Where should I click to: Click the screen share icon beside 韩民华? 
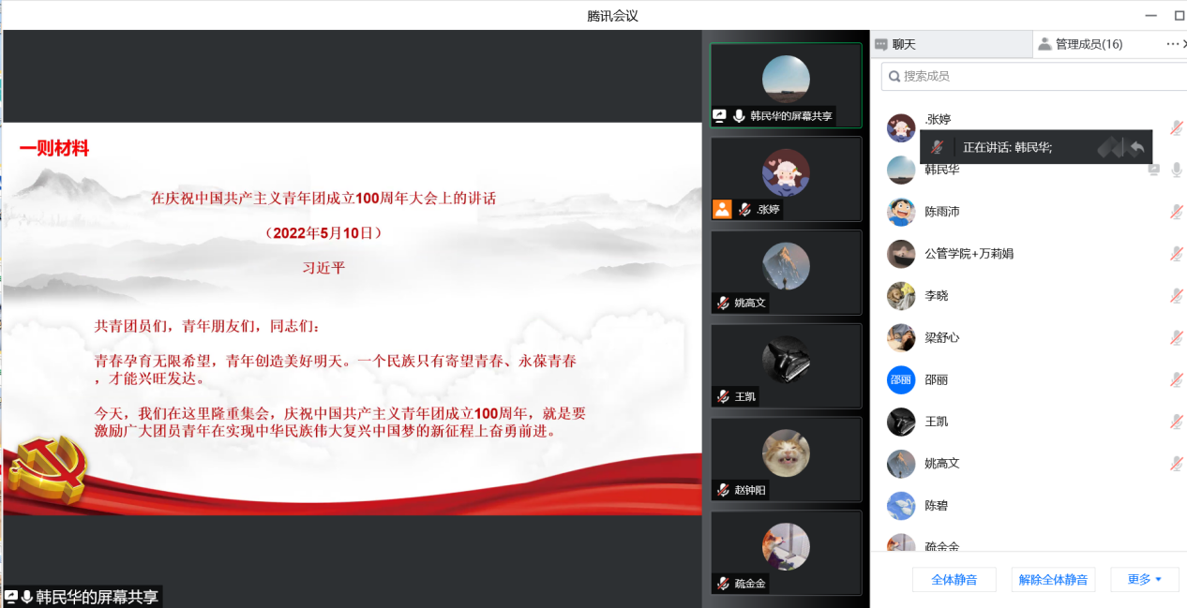1153,170
